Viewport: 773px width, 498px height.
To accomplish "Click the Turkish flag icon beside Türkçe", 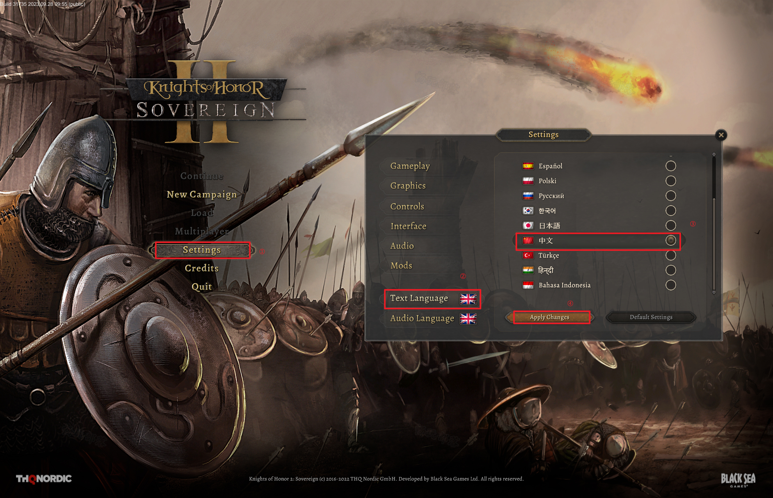I will pyautogui.click(x=528, y=255).
